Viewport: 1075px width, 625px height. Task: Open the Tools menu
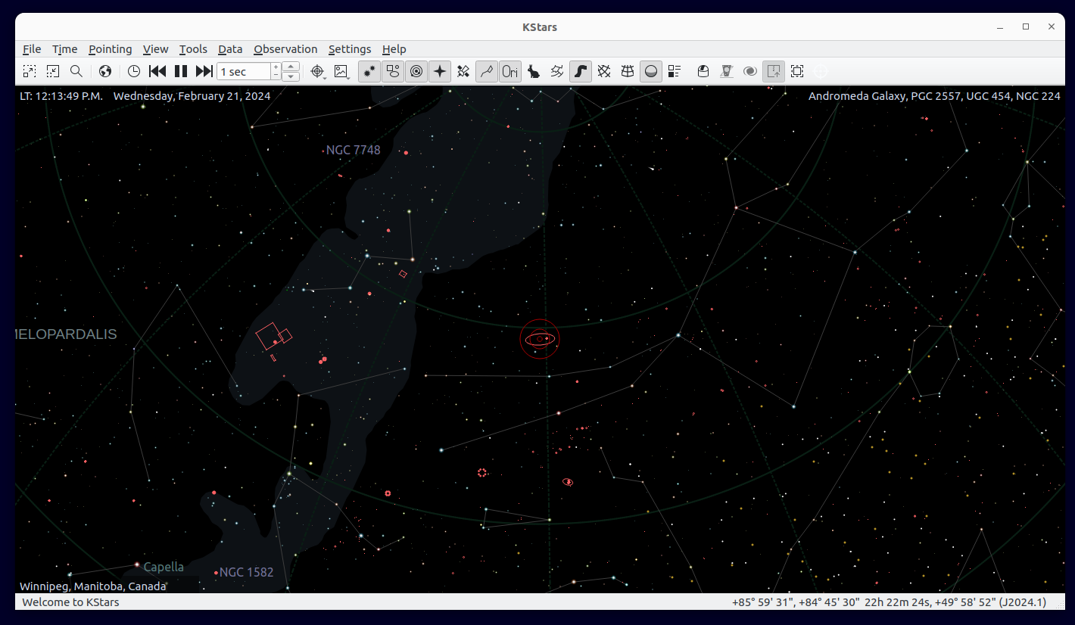[193, 49]
